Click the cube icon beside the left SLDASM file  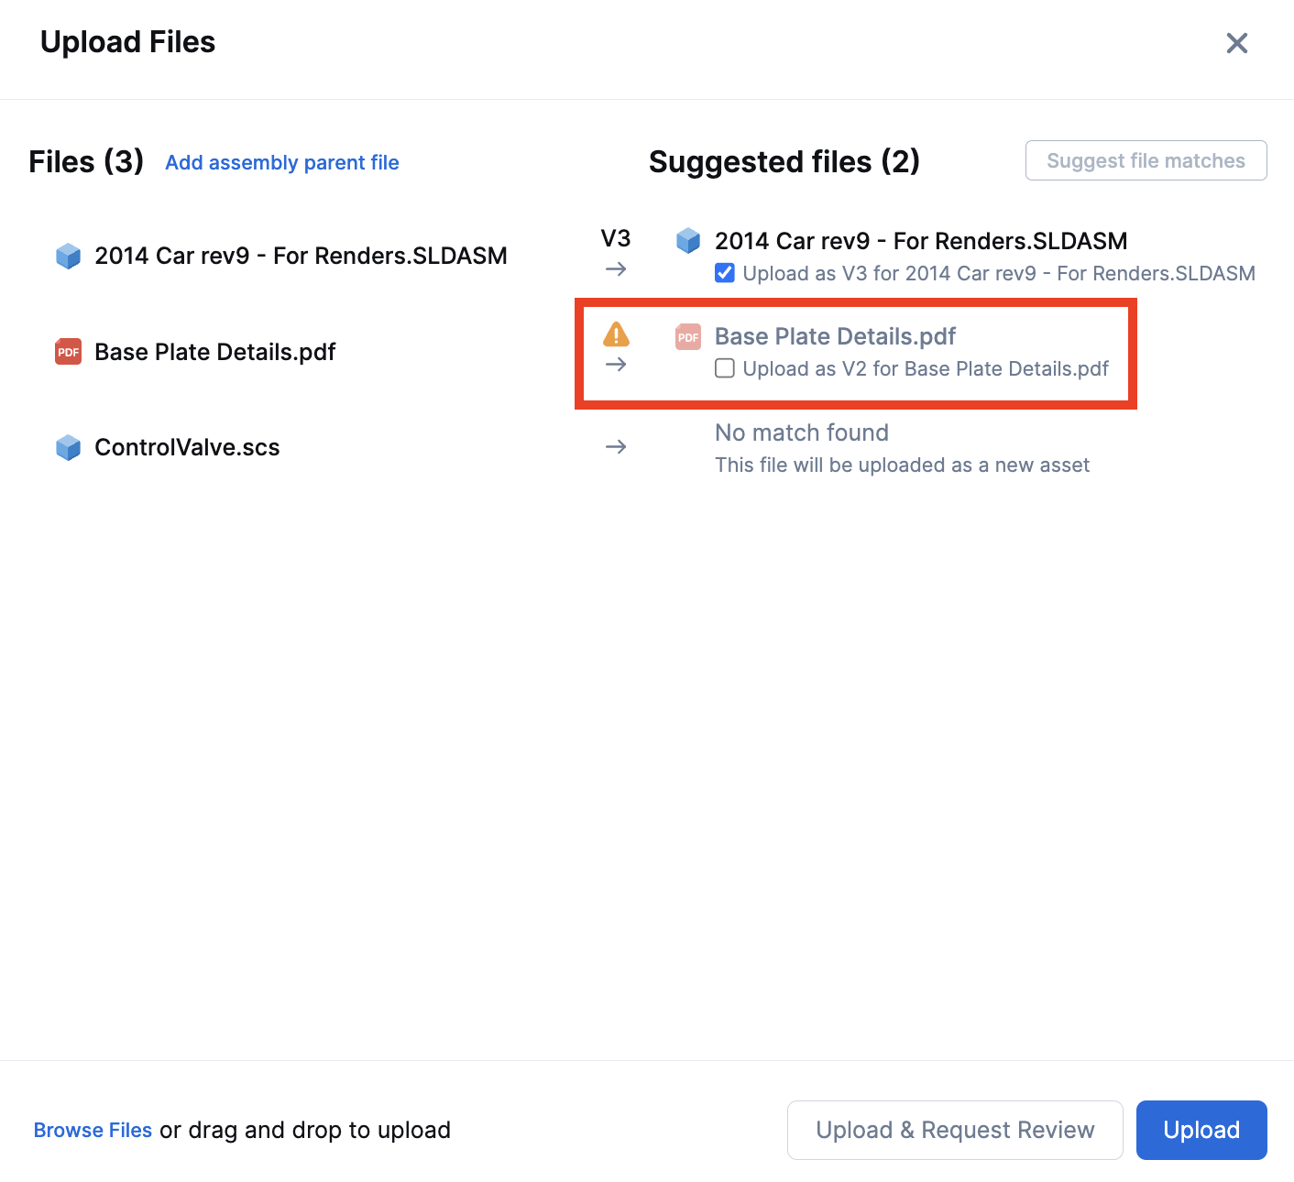click(x=69, y=256)
